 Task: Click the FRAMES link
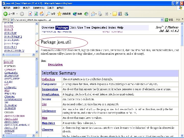106,32
